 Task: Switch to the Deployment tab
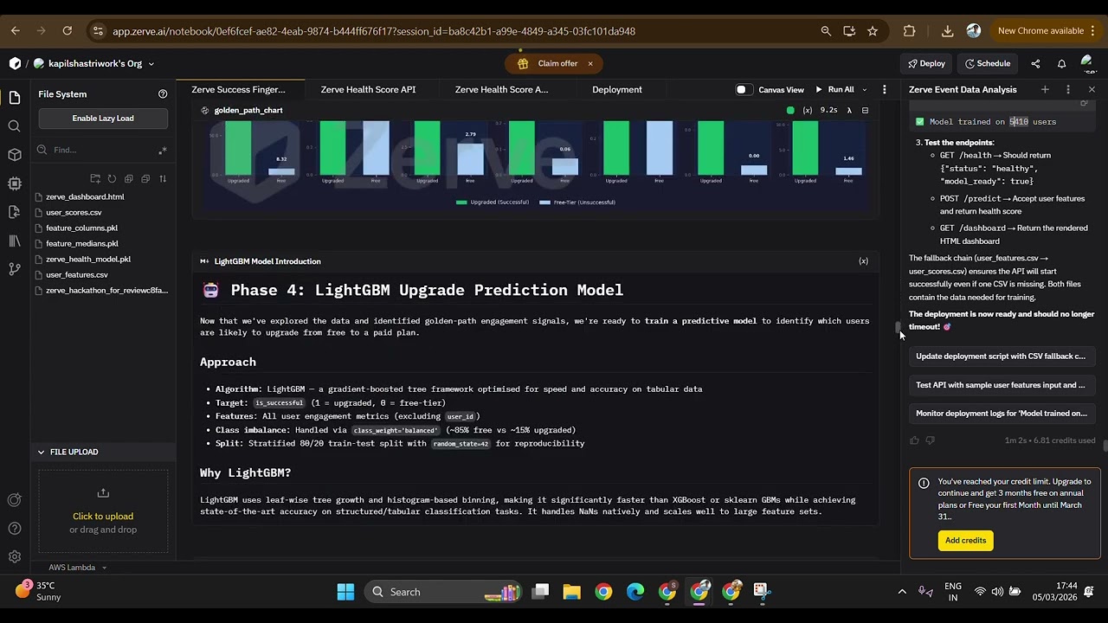click(x=617, y=89)
